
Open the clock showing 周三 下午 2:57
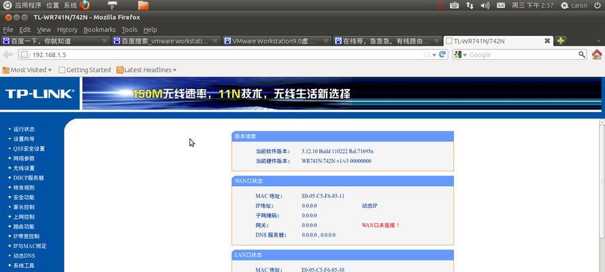pyautogui.click(x=532, y=5)
